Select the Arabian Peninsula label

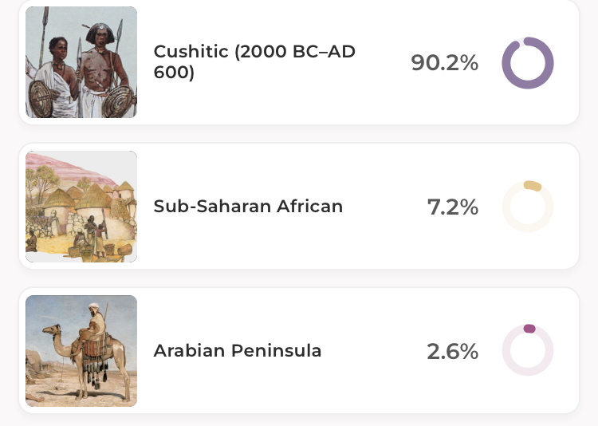point(238,351)
